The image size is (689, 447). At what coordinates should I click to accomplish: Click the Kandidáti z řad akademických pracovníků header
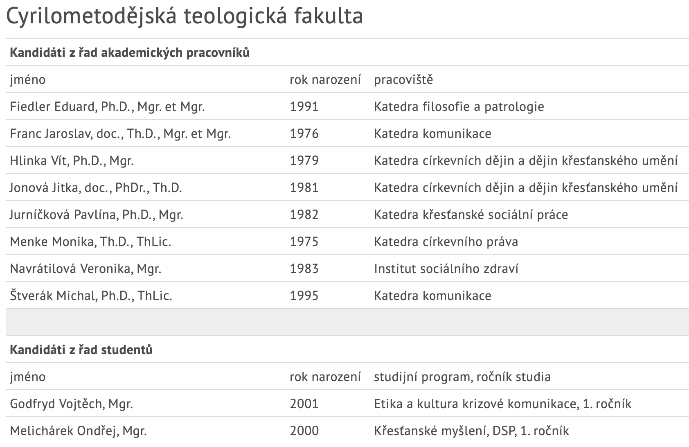(129, 53)
